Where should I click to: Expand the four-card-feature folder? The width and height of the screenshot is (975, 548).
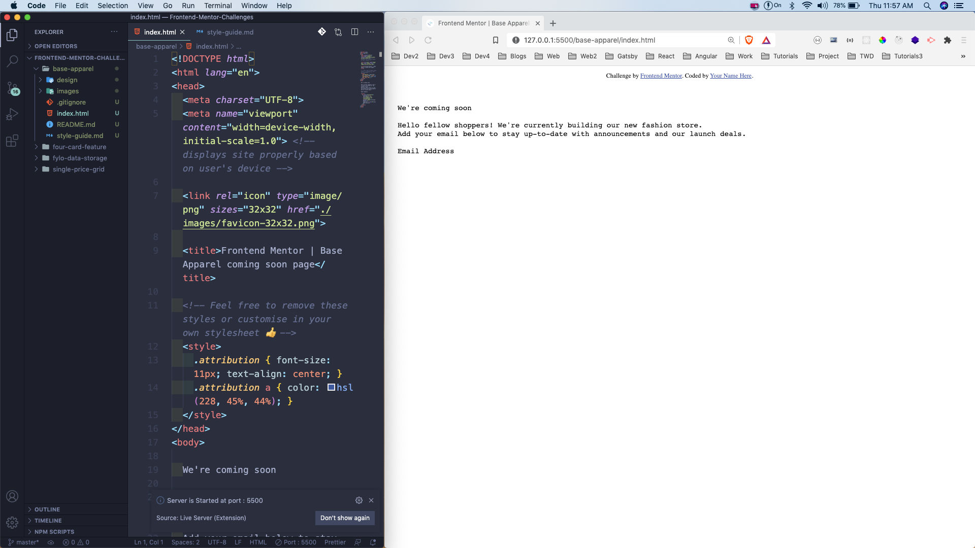click(x=76, y=147)
